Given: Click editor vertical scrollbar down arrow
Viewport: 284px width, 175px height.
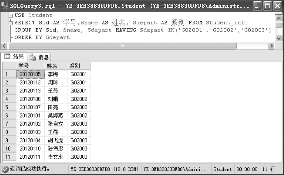Looking at the screenshot, I should click(279, 38).
